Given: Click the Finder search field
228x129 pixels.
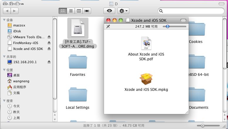Looking at the screenshot, I should tap(191, 11).
